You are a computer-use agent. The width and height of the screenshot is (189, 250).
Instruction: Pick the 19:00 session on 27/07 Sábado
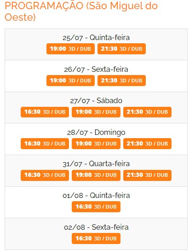(96, 112)
